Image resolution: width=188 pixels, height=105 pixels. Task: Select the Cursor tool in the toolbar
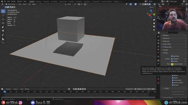(3, 15)
